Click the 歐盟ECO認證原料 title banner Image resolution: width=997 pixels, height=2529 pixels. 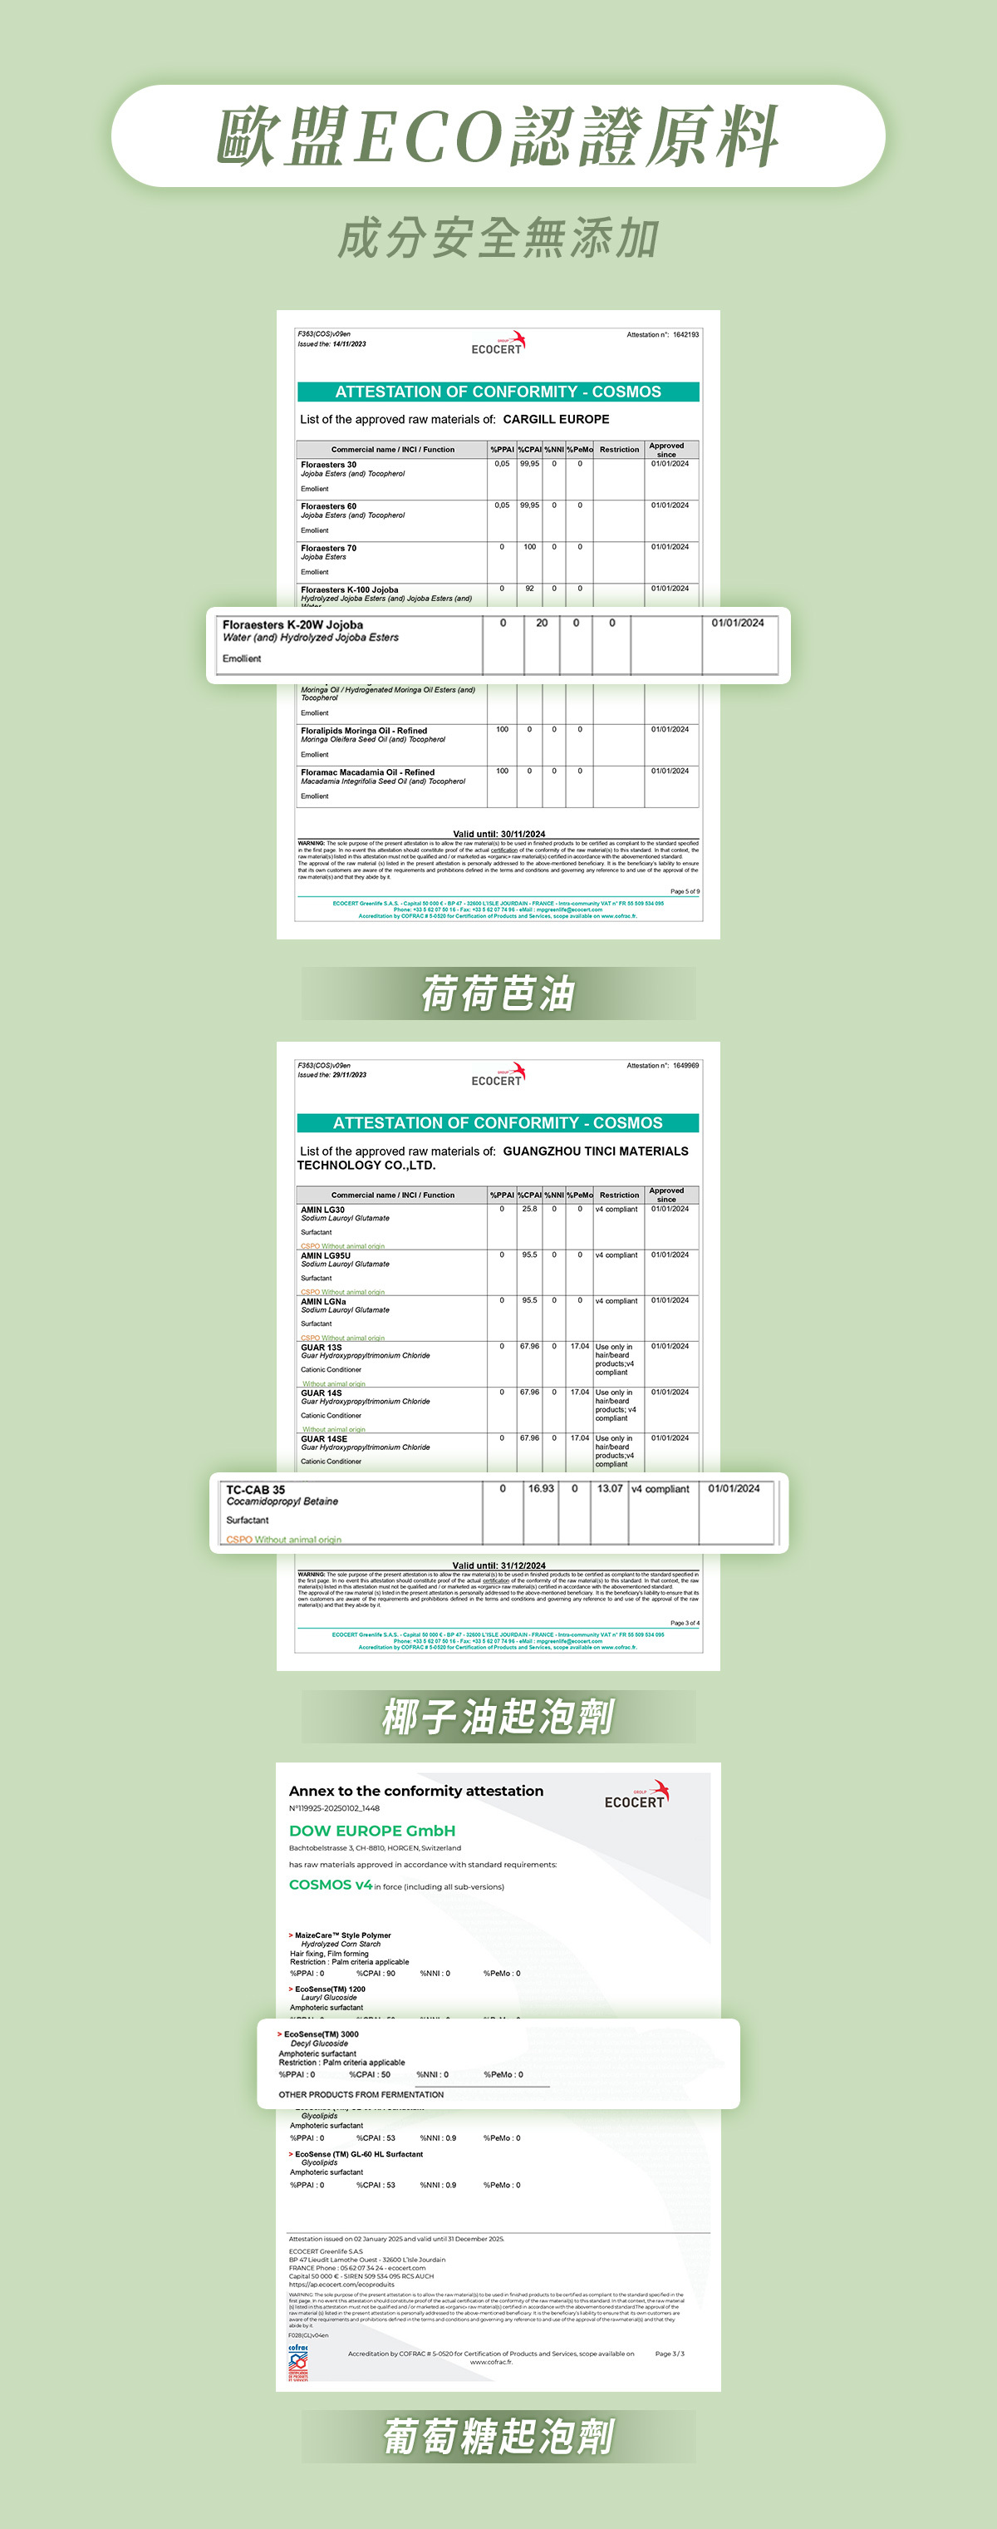pyautogui.click(x=498, y=136)
